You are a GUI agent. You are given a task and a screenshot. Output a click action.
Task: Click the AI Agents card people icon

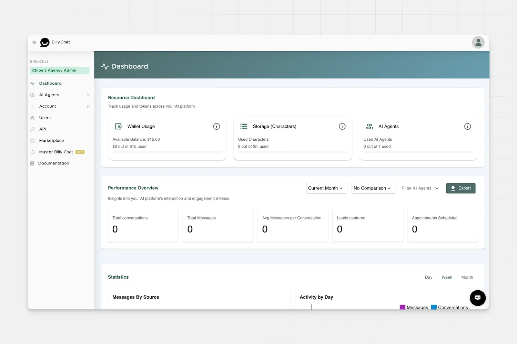pos(369,127)
